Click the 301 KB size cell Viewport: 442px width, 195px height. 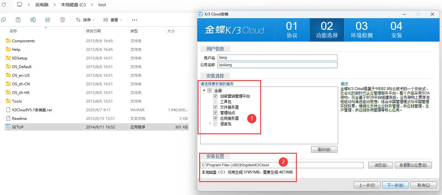point(181,127)
